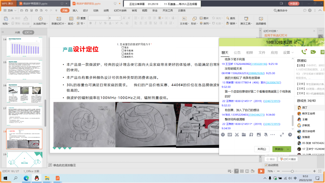The height and width of the screenshot is (183, 325).
Task: Open the taskbar volume control
Action: (290, 178)
